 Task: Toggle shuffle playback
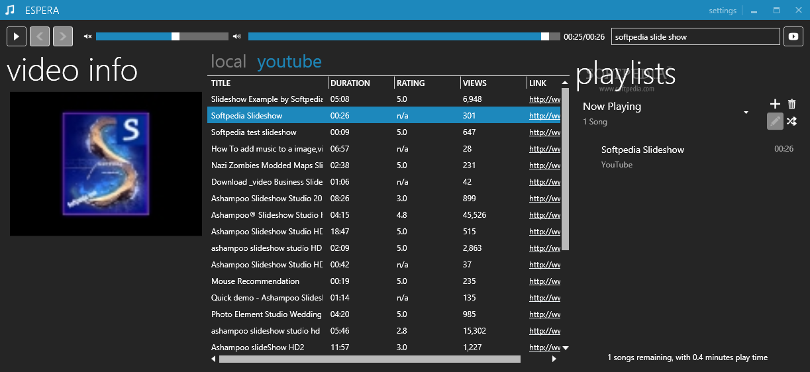pos(791,121)
